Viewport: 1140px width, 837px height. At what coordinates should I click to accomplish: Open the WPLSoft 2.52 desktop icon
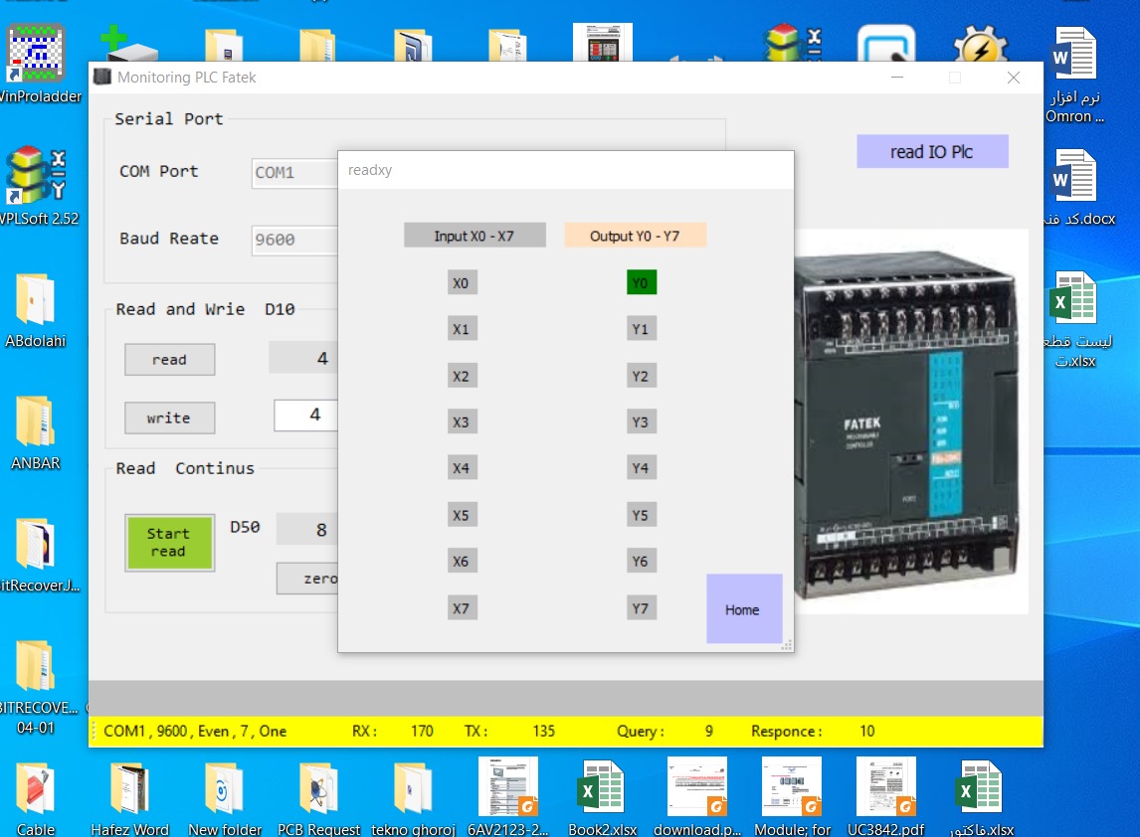36,175
